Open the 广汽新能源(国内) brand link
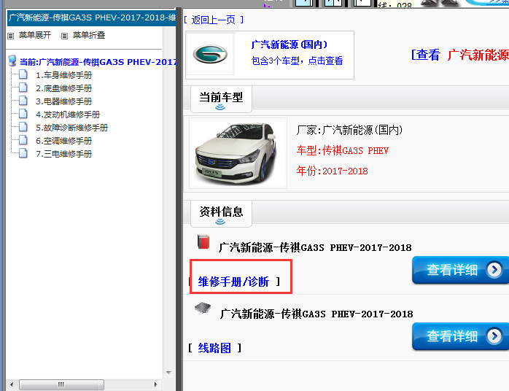This screenshot has height=391, width=509. tap(290, 44)
